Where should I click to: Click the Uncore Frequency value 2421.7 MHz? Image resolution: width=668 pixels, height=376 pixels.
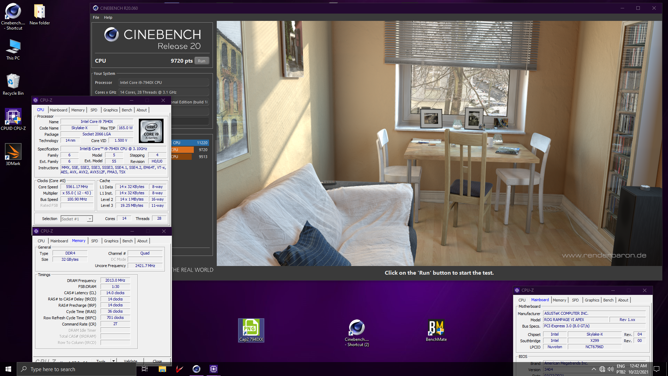point(145,266)
